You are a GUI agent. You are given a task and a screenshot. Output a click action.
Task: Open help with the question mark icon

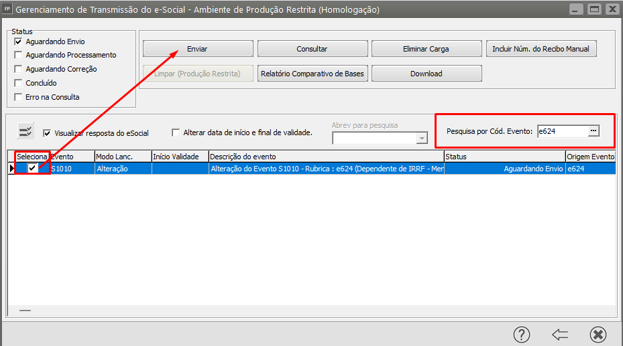pyautogui.click(x=522, y=334)
